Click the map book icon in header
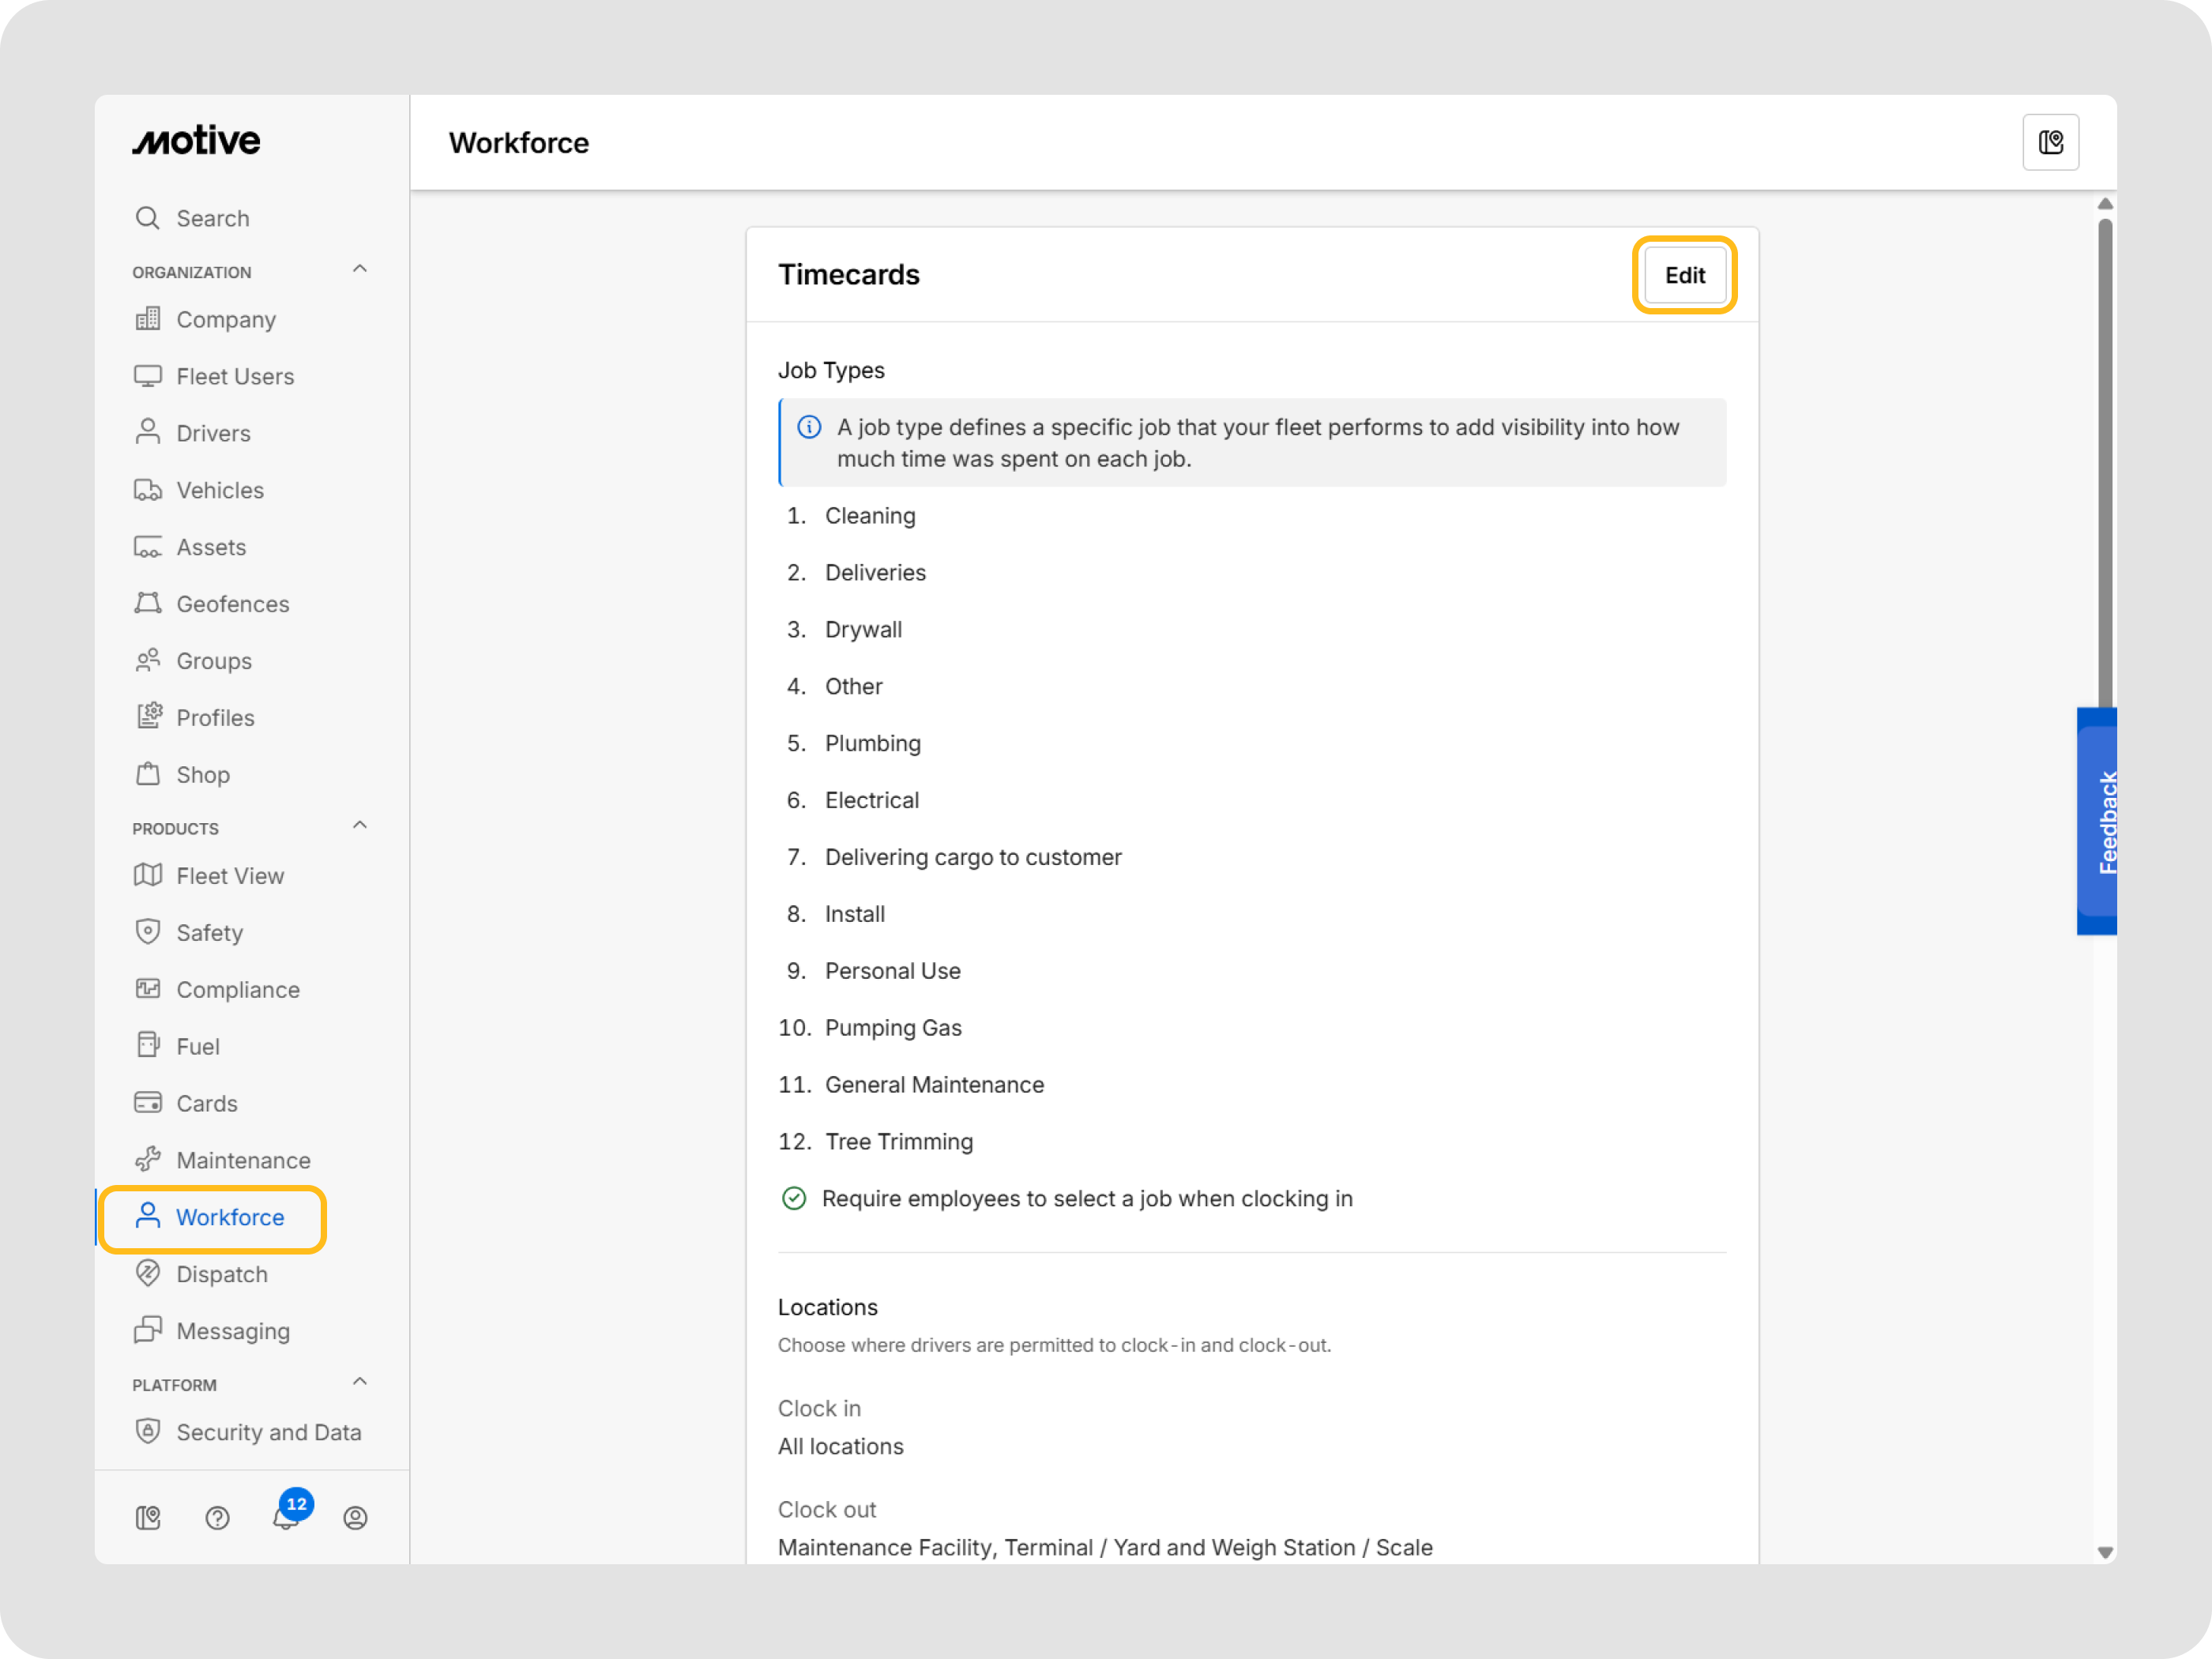 click(2050, 143)
